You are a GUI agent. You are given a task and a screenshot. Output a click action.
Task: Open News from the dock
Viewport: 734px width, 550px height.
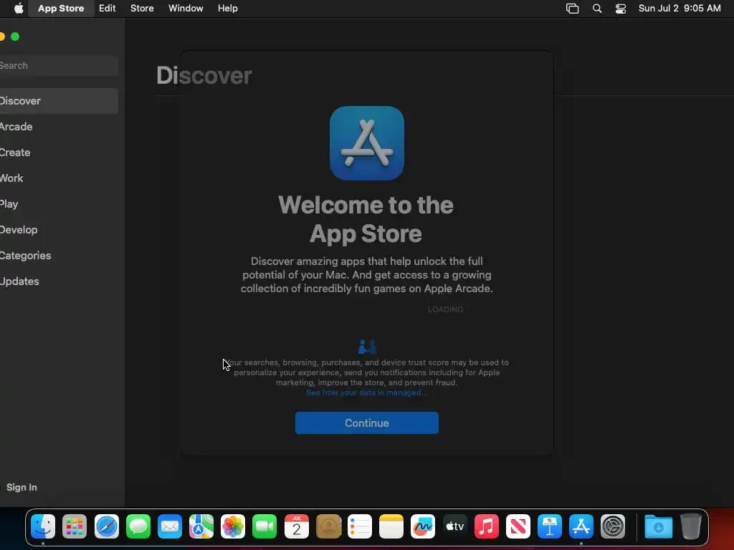pyautogui.click(x=518, y=526)
